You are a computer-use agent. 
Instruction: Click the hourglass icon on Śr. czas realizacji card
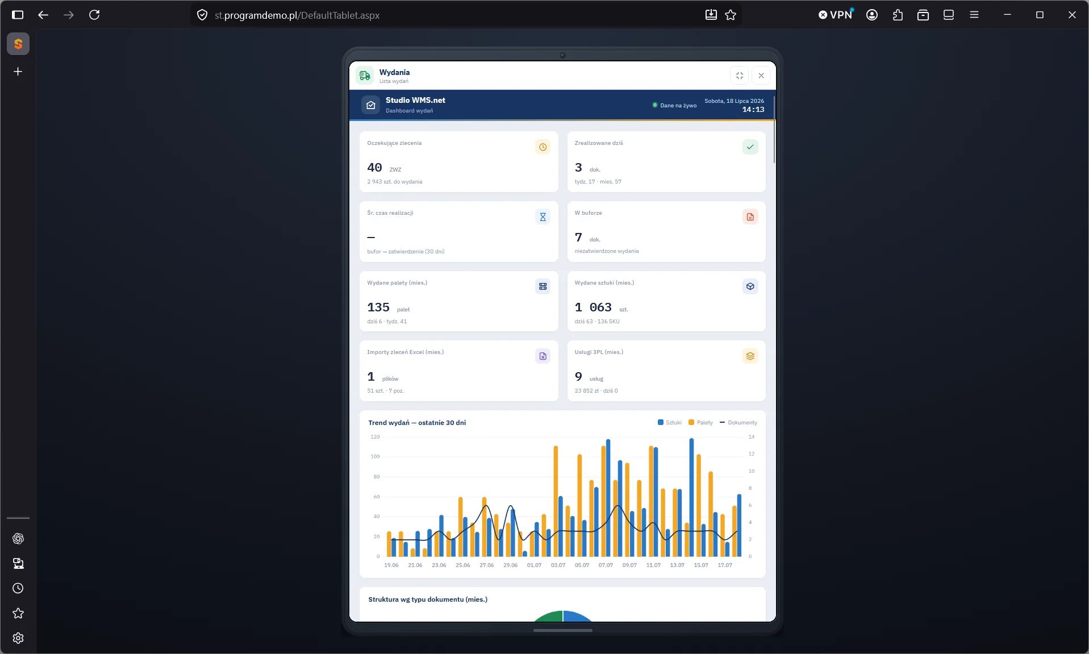pyautogui.click(x=543, y=217)
